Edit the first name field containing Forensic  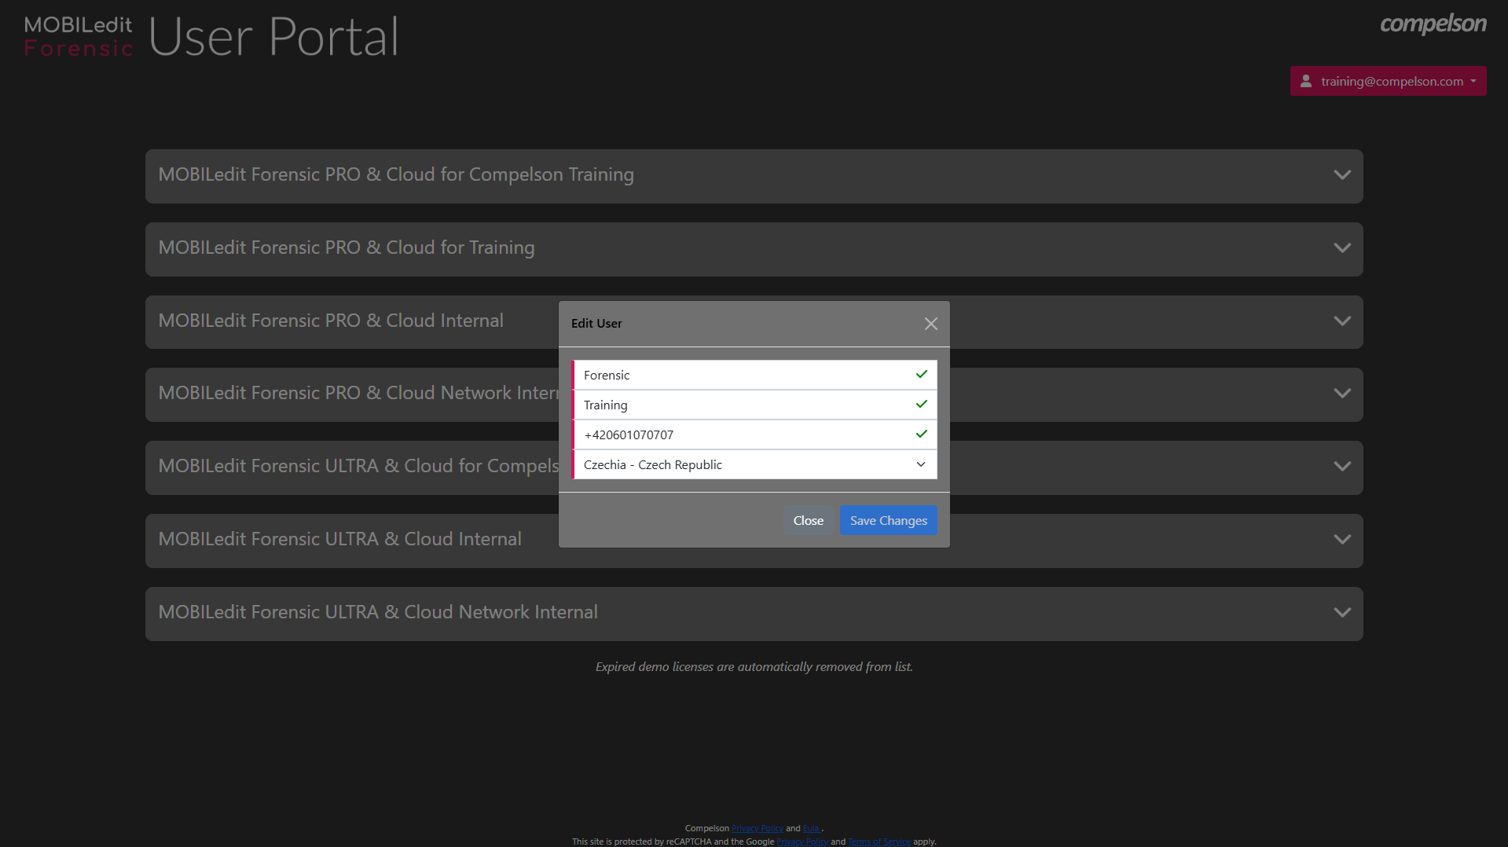coord(754,375)
